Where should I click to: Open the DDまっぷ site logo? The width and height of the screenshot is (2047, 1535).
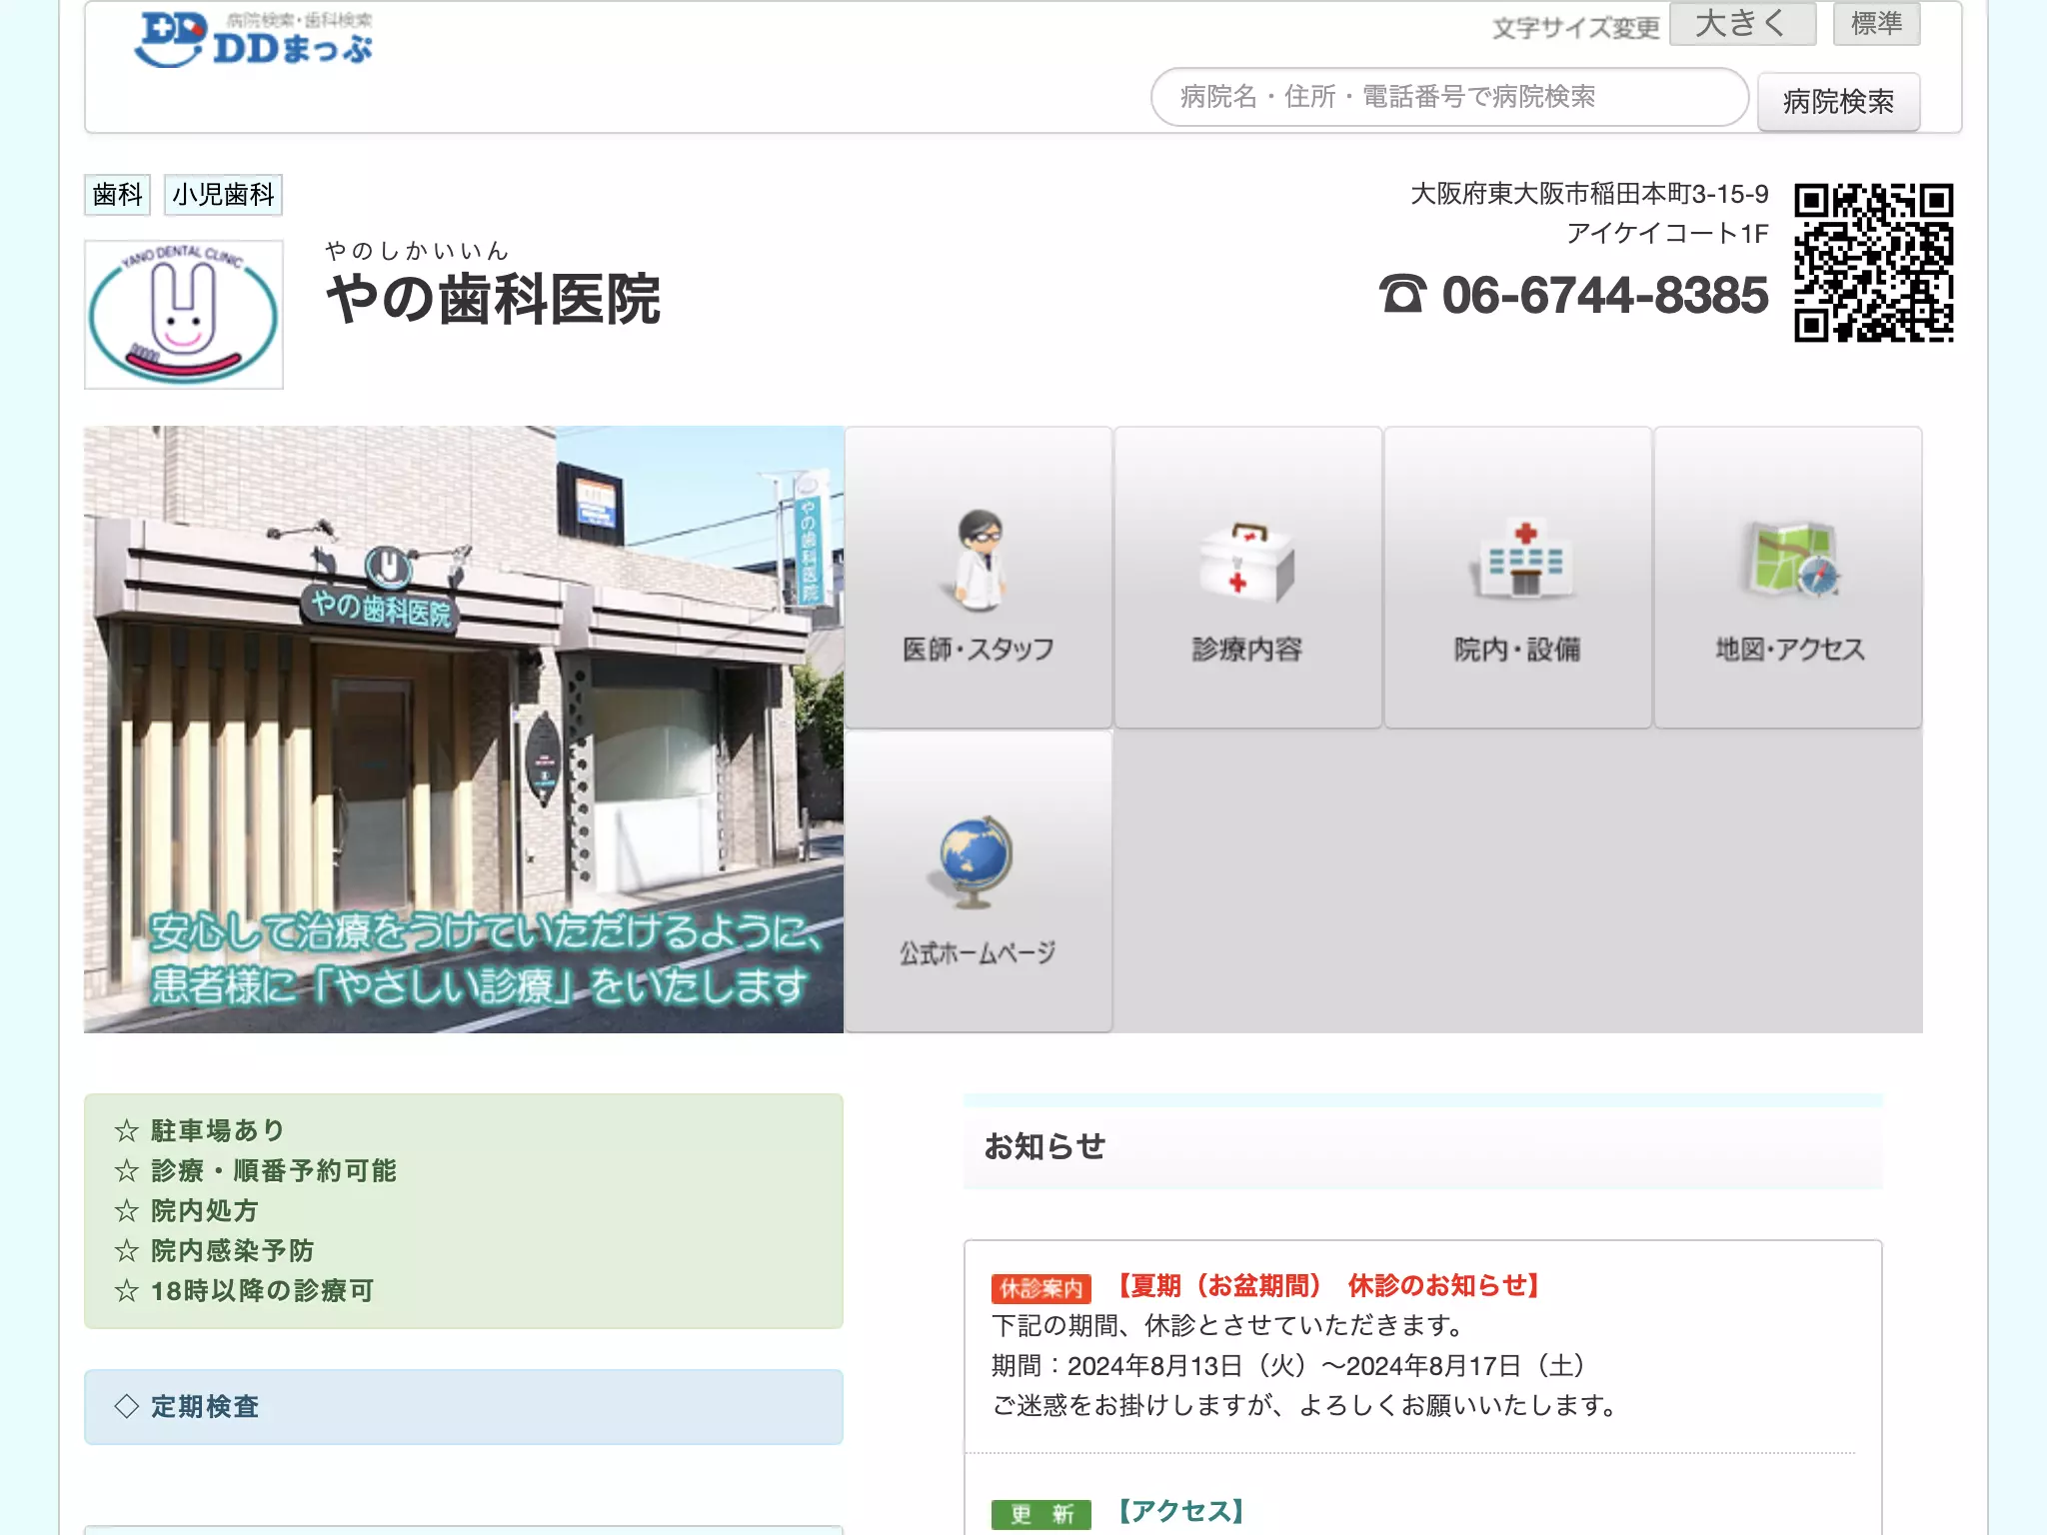[253, 39]
